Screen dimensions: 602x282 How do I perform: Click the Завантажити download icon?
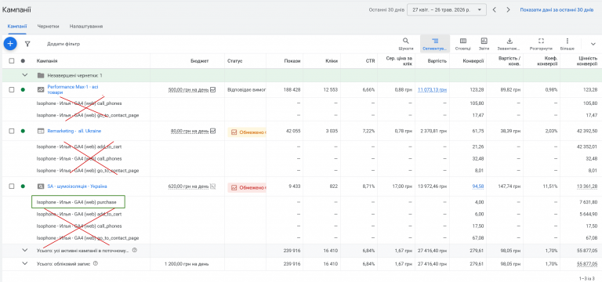tap(510, 44)
